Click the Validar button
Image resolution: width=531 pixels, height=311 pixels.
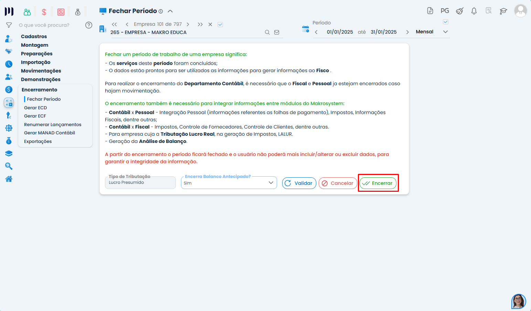[x=299, y=183]
